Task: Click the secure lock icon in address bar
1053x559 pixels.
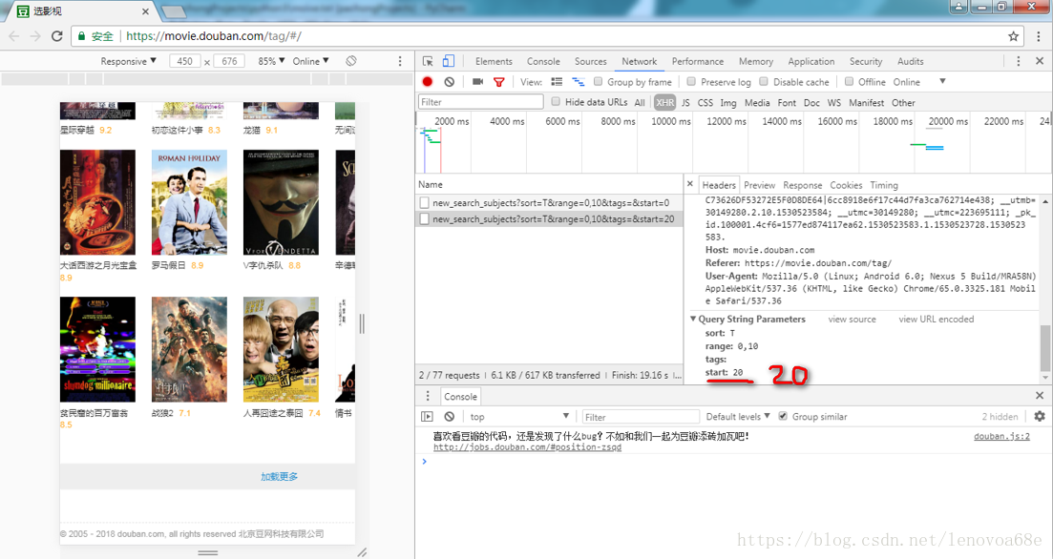Action: (x=82, y=36)
